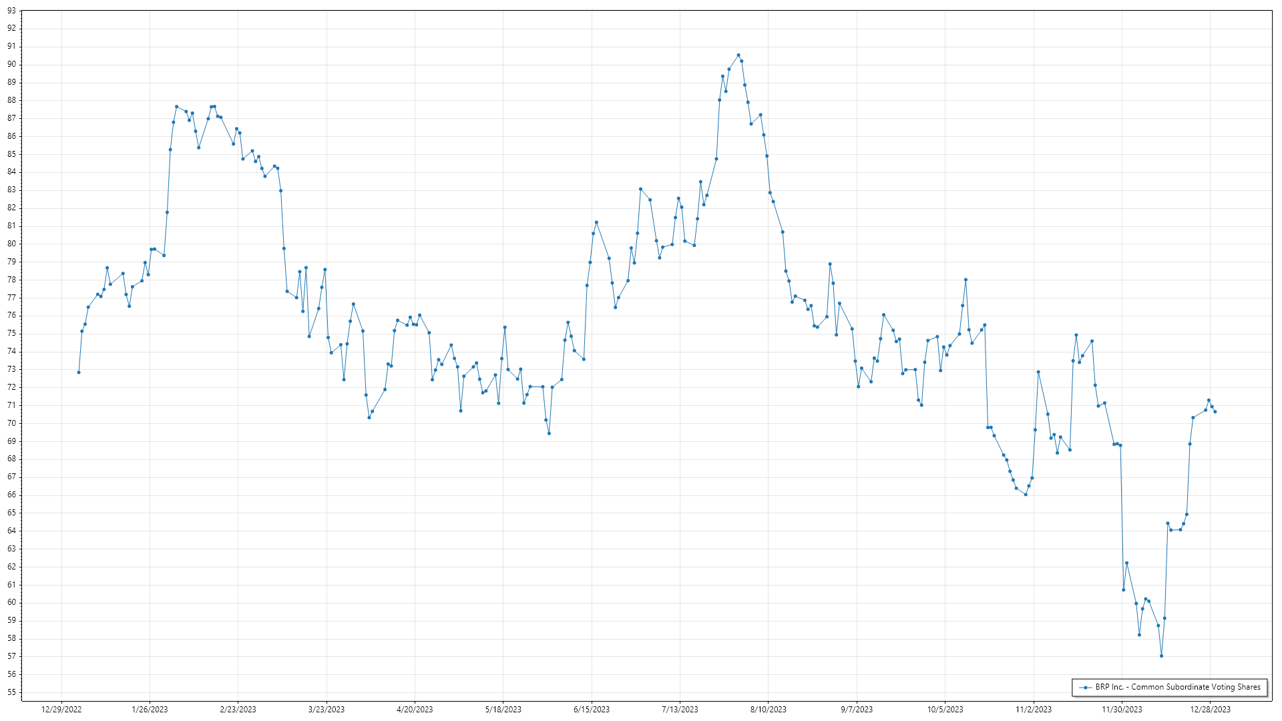Click the 3/23/2023 x-axis date label
Viewport: 1282px width, 721px height.
click(327, 710)
